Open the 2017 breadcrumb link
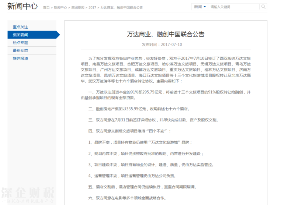Viewport: 295px width, 205px height. tap(92, 7)
